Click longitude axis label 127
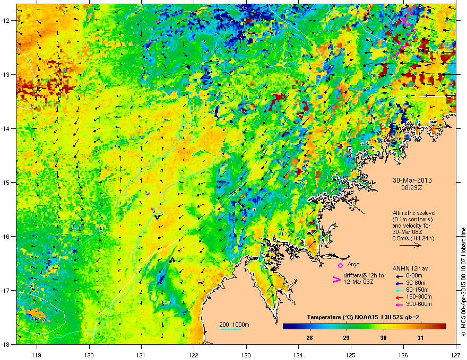Image resolution: width=467 pixels, height=360 pixels. 456,355
